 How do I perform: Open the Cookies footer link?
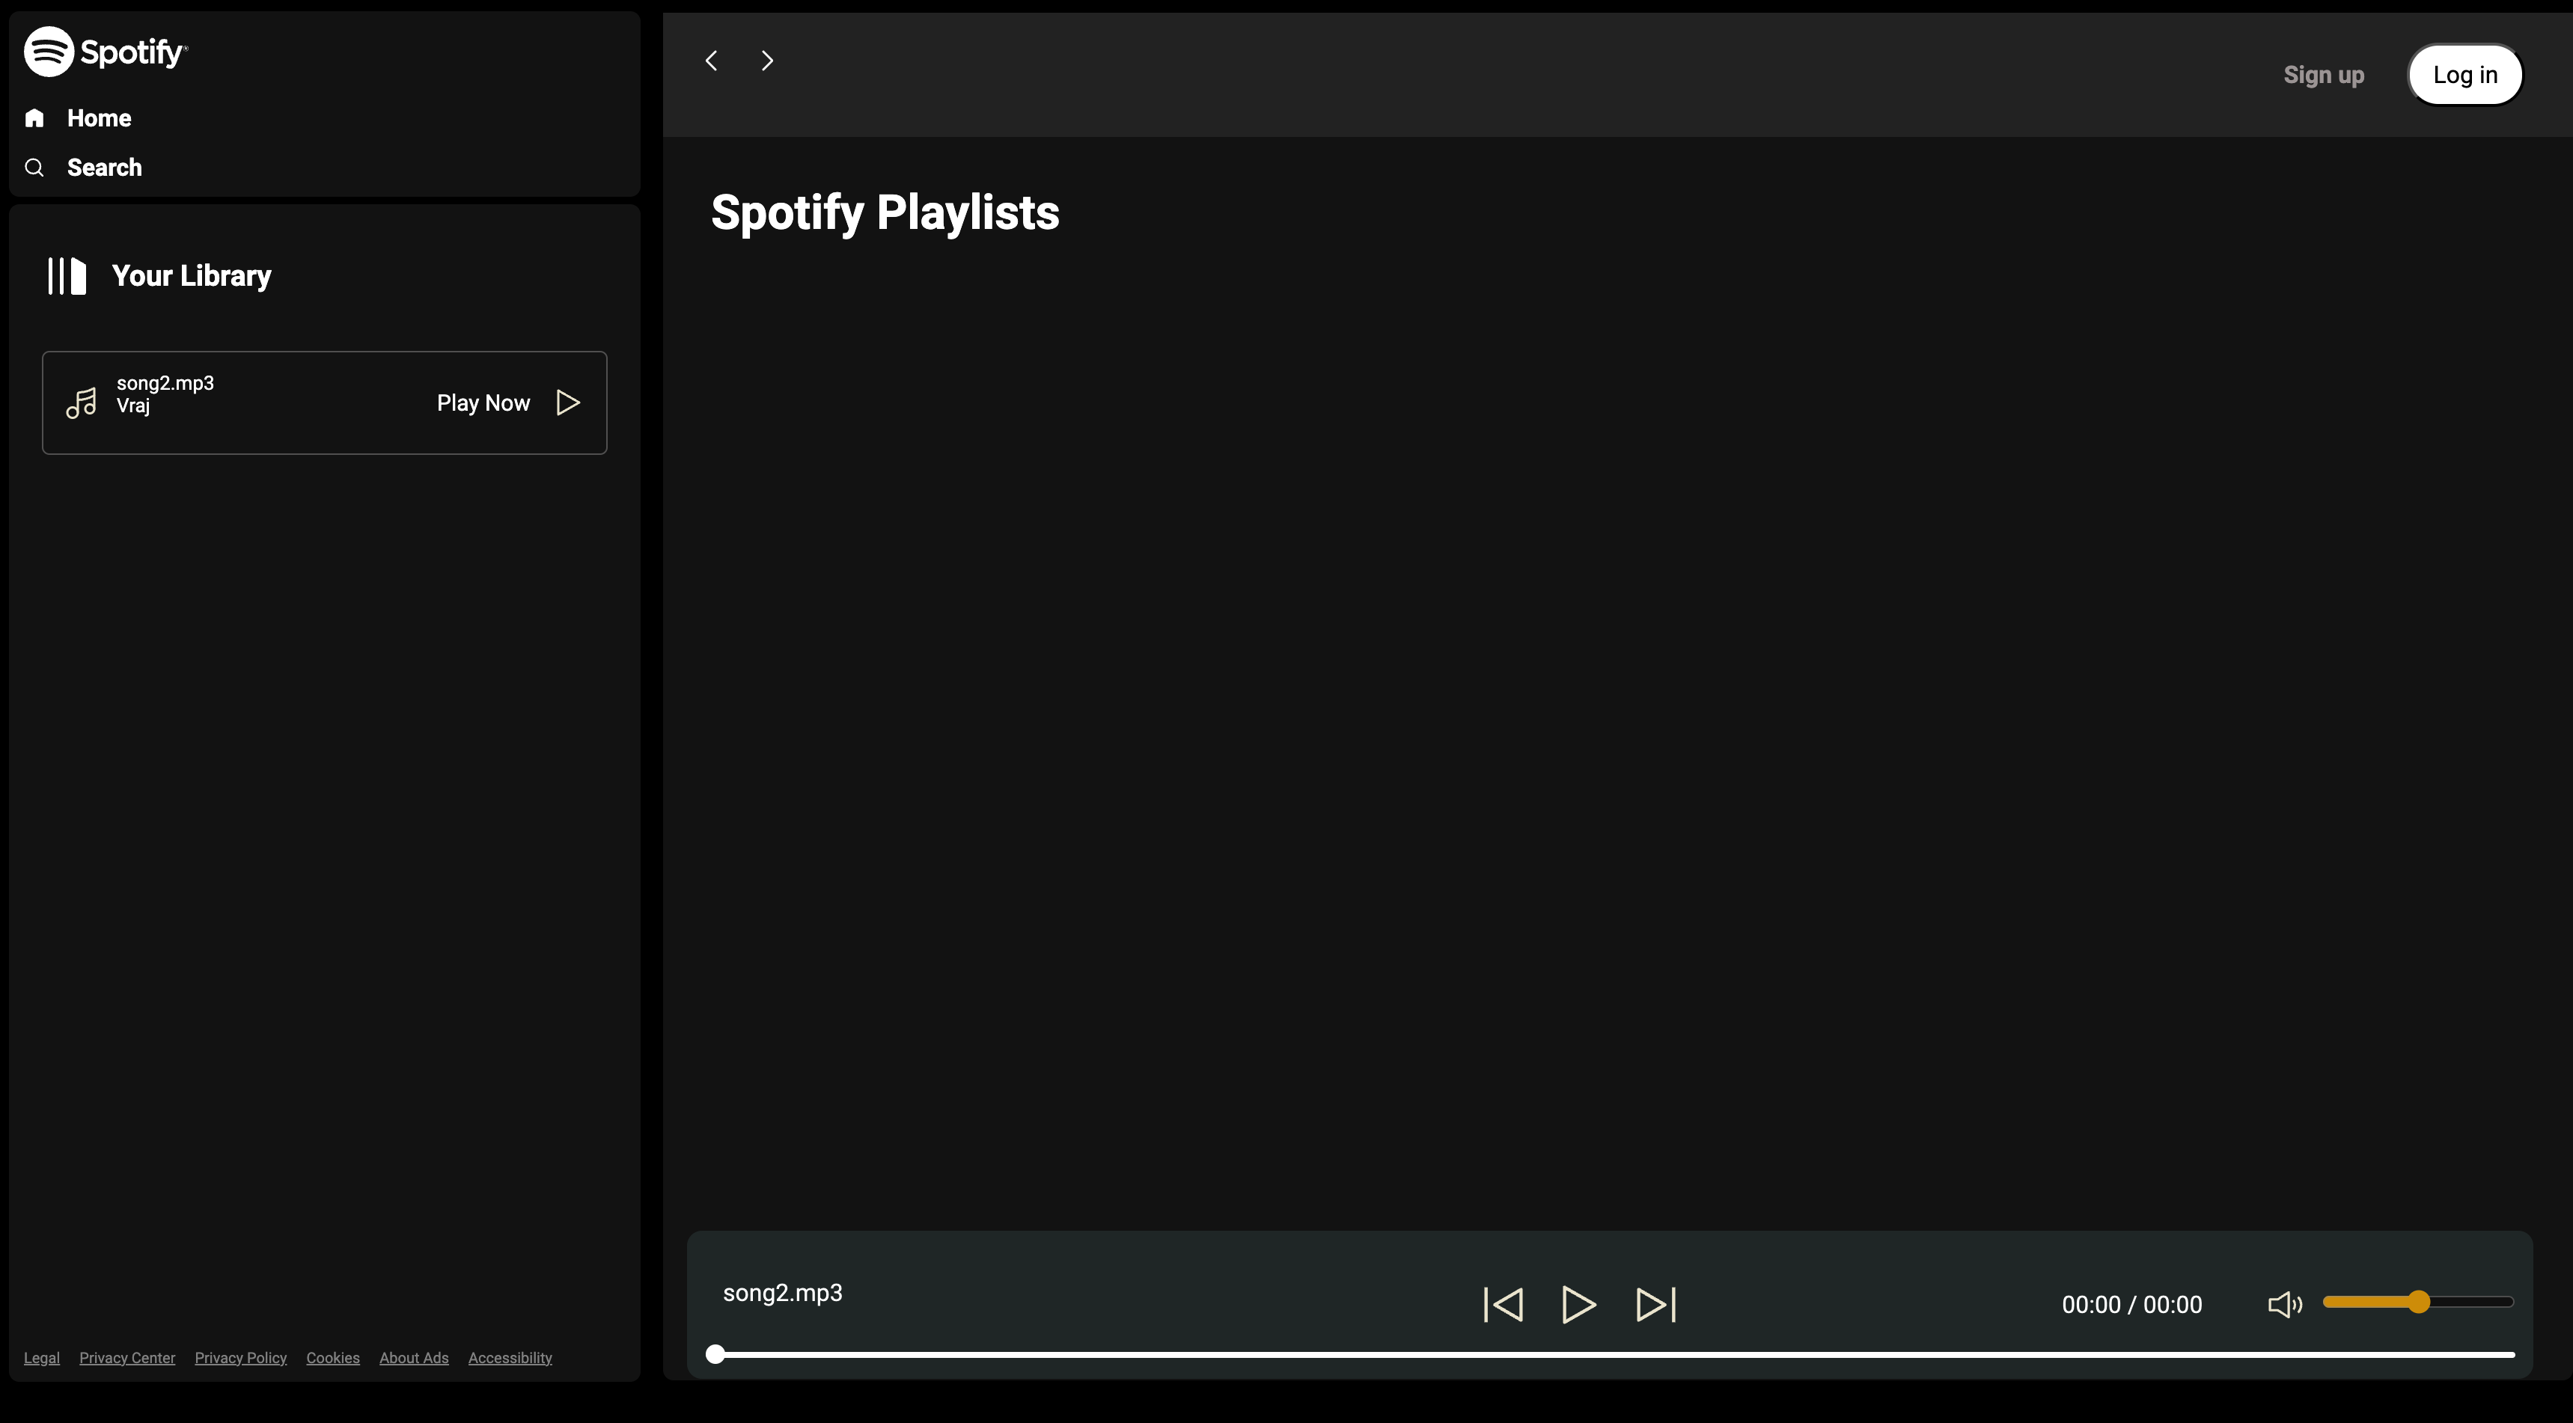332,1358
